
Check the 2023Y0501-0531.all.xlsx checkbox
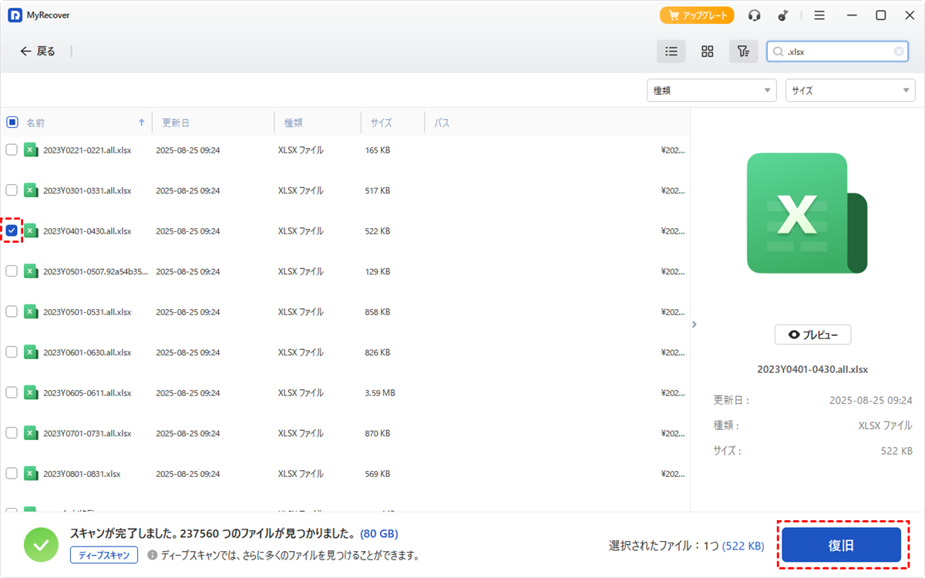click(12, 311)
